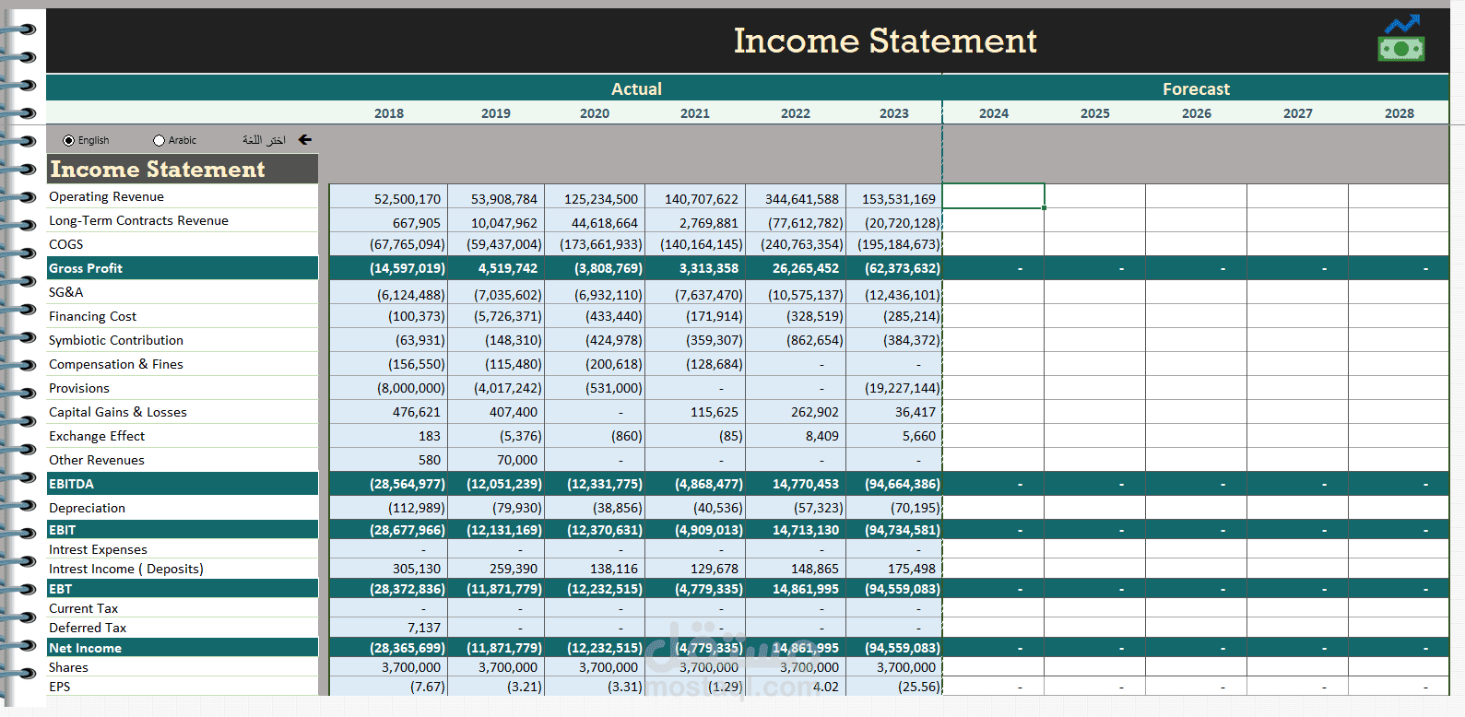Select the 2026 forecast column header
Viewport: 1465px width, 717px height.
(1197, 113)
